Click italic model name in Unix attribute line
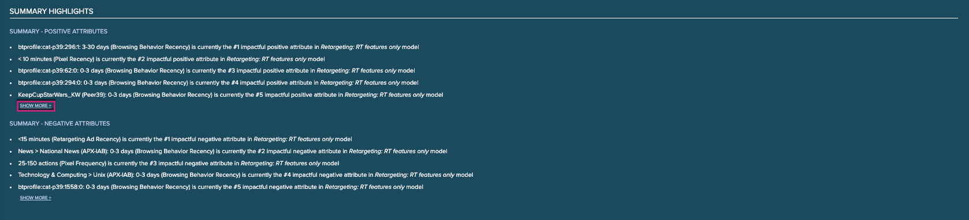Screen dimensions: 969x220 (415, 175)
